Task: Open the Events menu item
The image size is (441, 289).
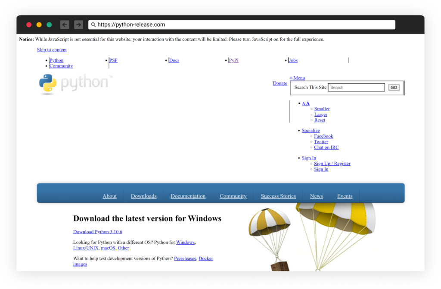Action: (x=345, y=196)
